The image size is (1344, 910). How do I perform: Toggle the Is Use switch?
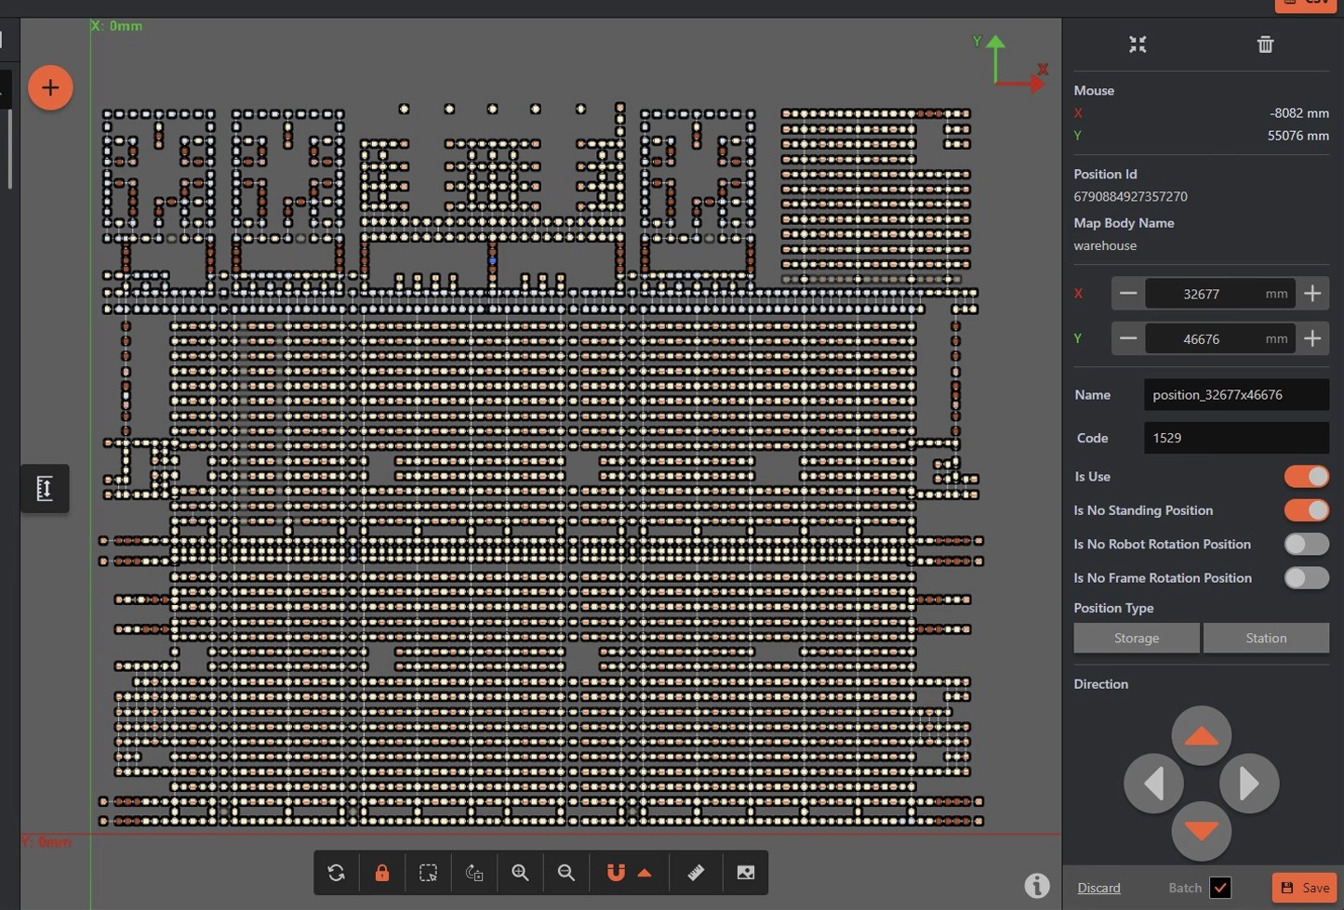1306,477
